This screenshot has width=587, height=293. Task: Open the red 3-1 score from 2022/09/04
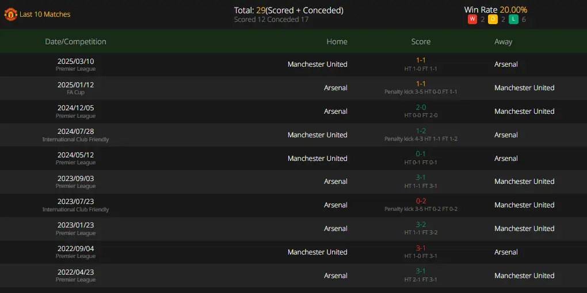(x=421, y=248)
